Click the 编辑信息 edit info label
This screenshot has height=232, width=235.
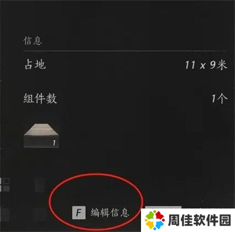tap(110, 213)
